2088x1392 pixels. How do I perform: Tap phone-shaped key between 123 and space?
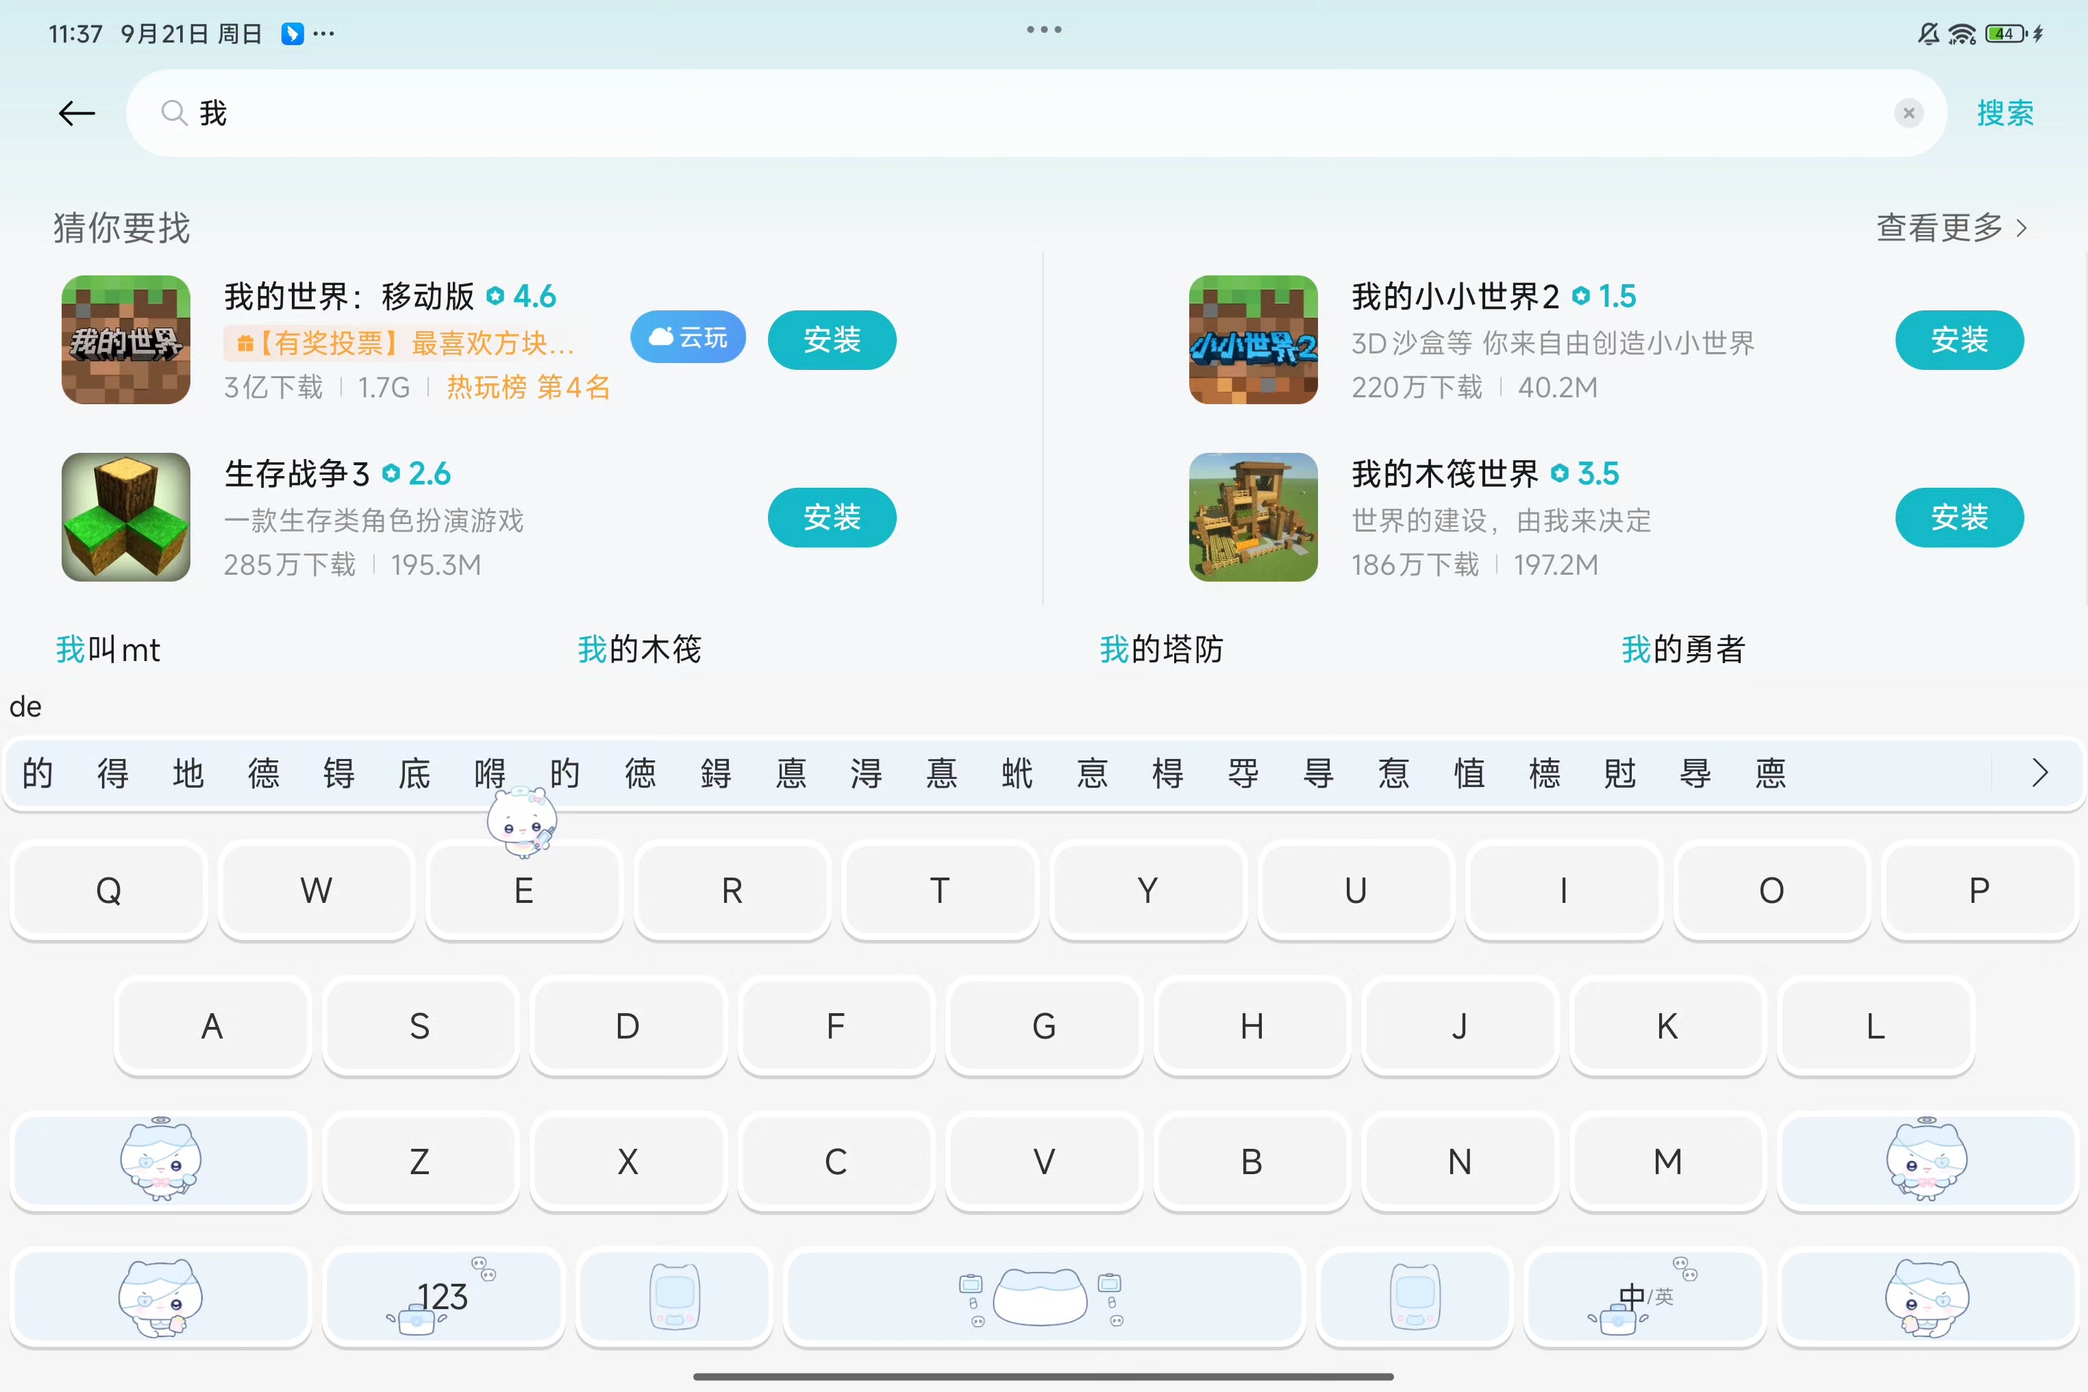click(675, 1297)
